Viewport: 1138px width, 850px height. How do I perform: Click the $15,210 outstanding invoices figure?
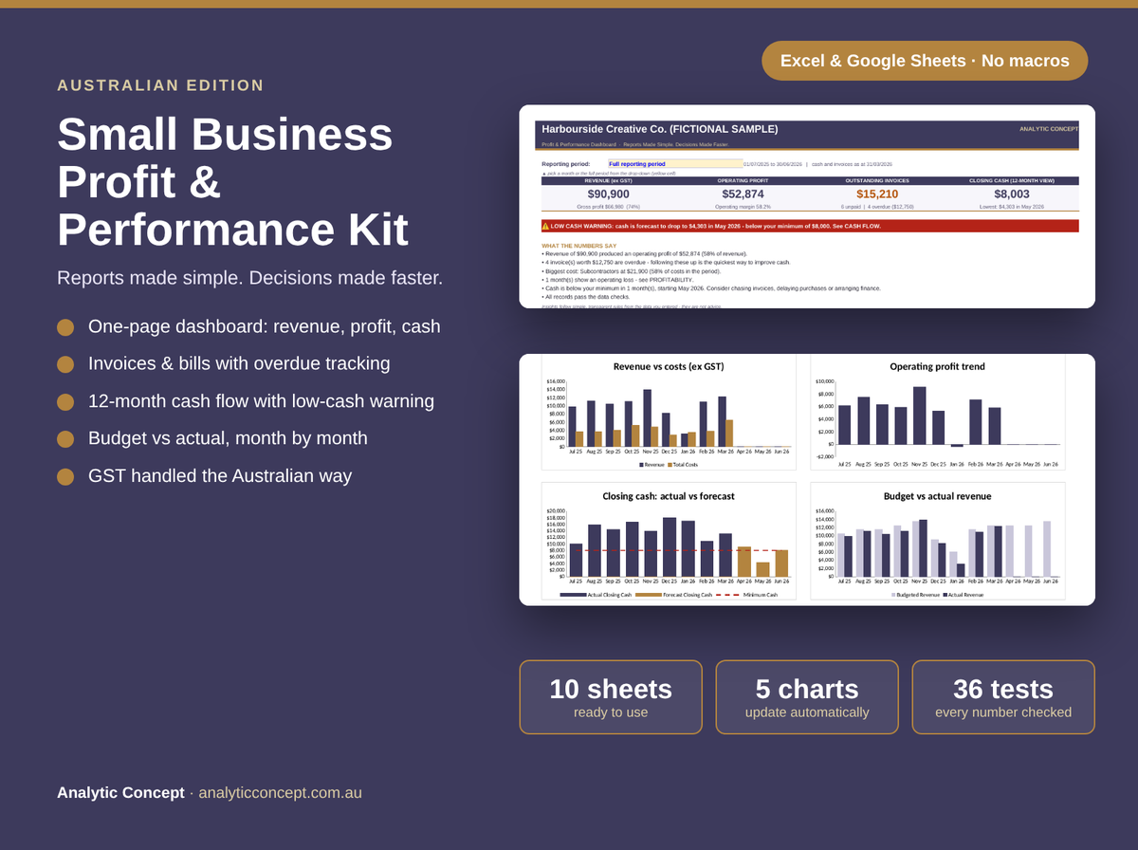[x=877, y=194]
